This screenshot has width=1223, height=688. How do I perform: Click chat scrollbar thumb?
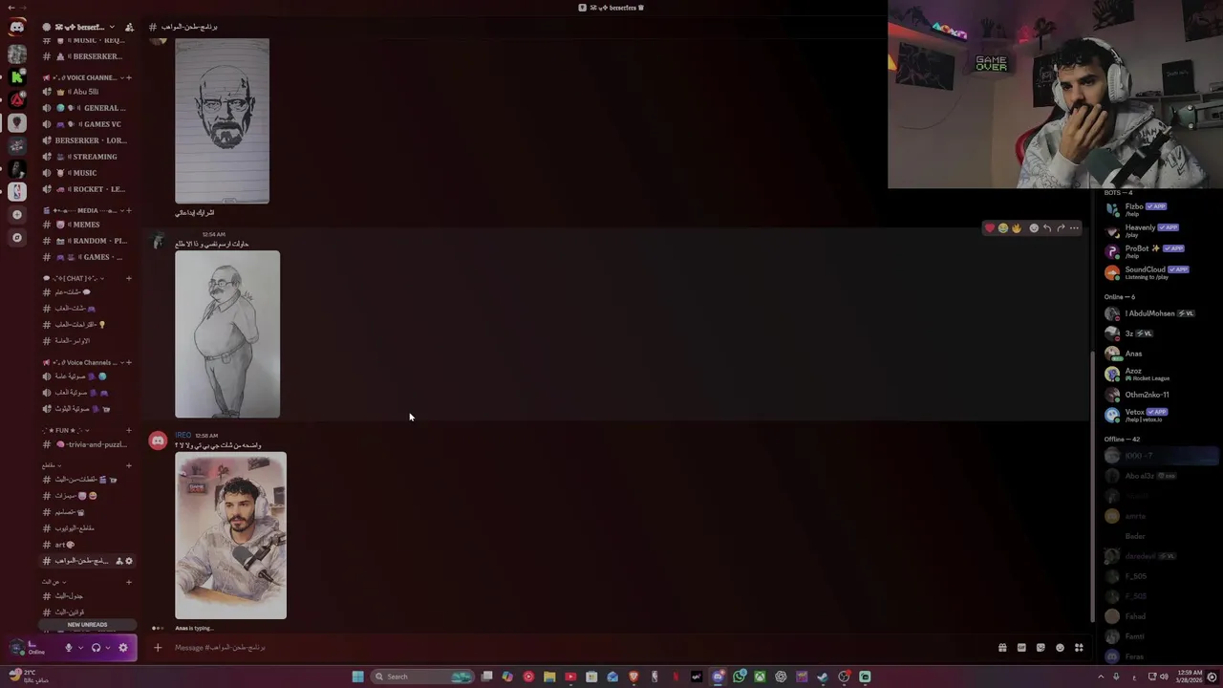pyautogui.click(x=1094, y=487)
